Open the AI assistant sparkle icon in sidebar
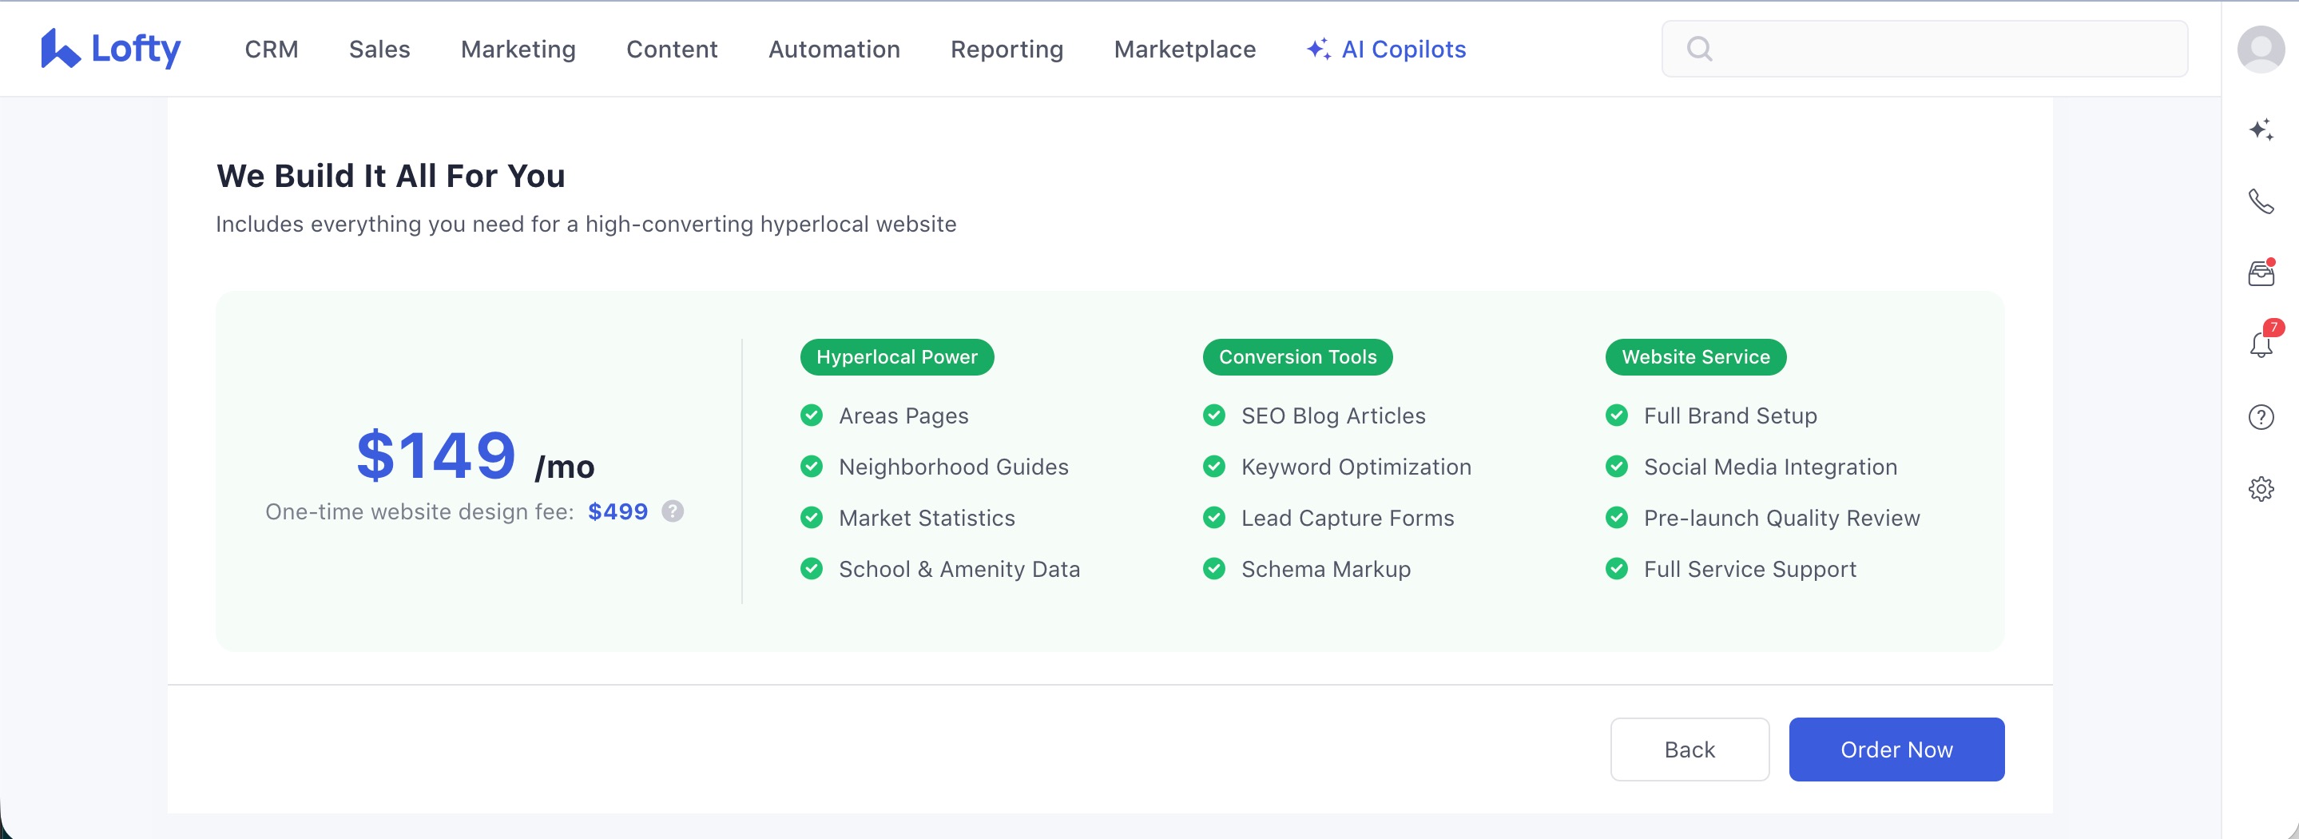Viewport: 2299px width, 839px height. pos(2260,130)
